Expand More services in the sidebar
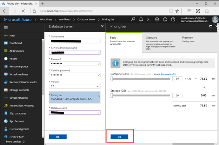 pos(15,141)
